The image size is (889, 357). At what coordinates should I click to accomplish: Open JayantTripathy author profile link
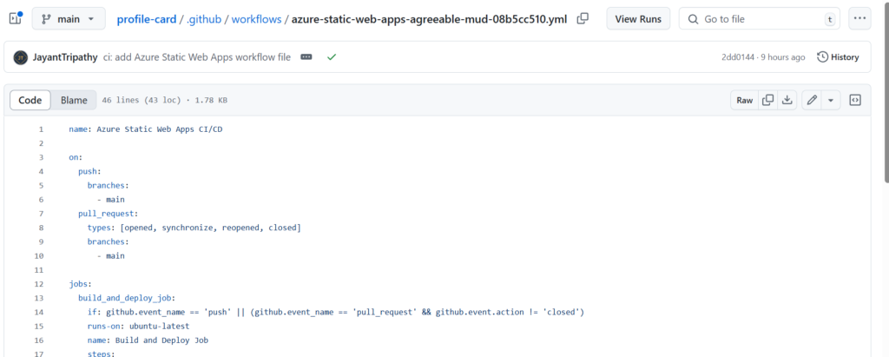click(65, 57)
